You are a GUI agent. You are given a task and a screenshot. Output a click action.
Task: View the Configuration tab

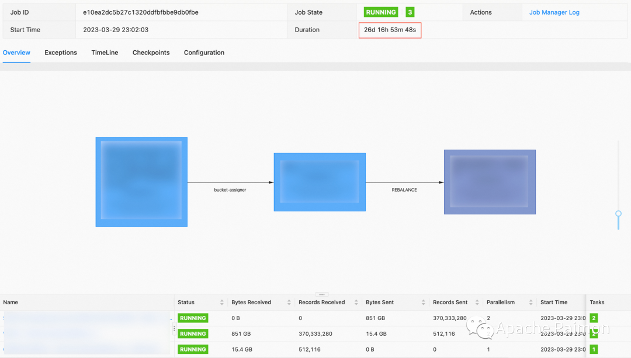coord(204,53)
